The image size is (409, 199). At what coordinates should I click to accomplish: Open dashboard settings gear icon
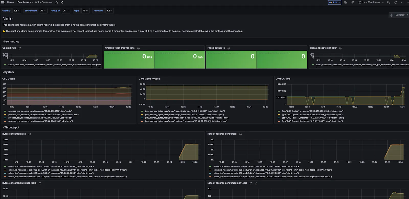pos(353,2)
